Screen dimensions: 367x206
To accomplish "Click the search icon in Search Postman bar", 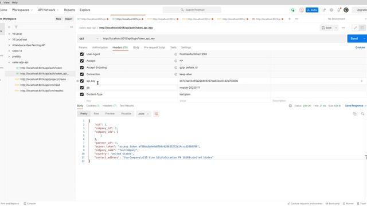I will [x=182, y=10].
